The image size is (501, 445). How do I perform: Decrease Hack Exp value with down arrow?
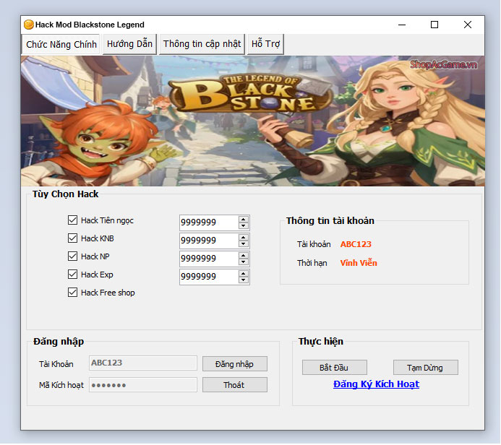(x=244, y=280)
